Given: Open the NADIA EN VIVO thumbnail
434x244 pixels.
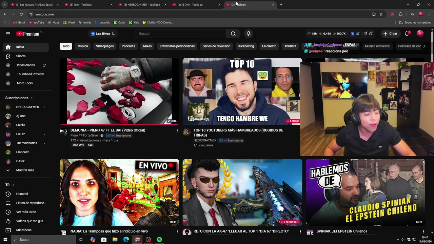Looking at the screenshot, I should click(119, 192).
